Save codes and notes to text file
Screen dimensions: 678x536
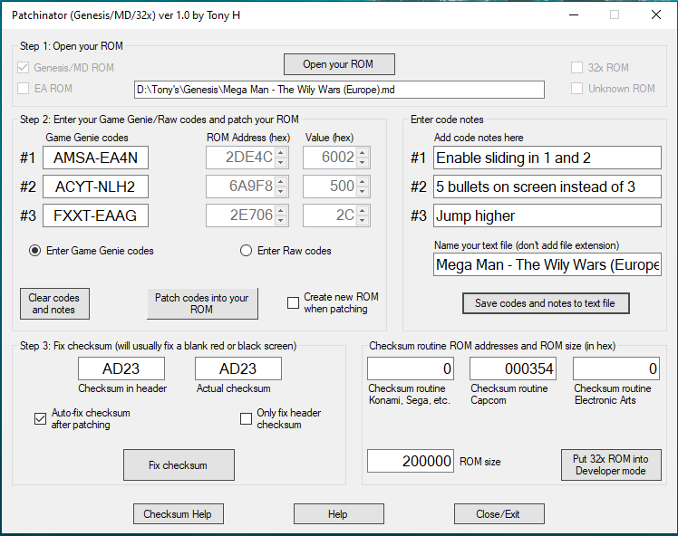coord(545,303)
